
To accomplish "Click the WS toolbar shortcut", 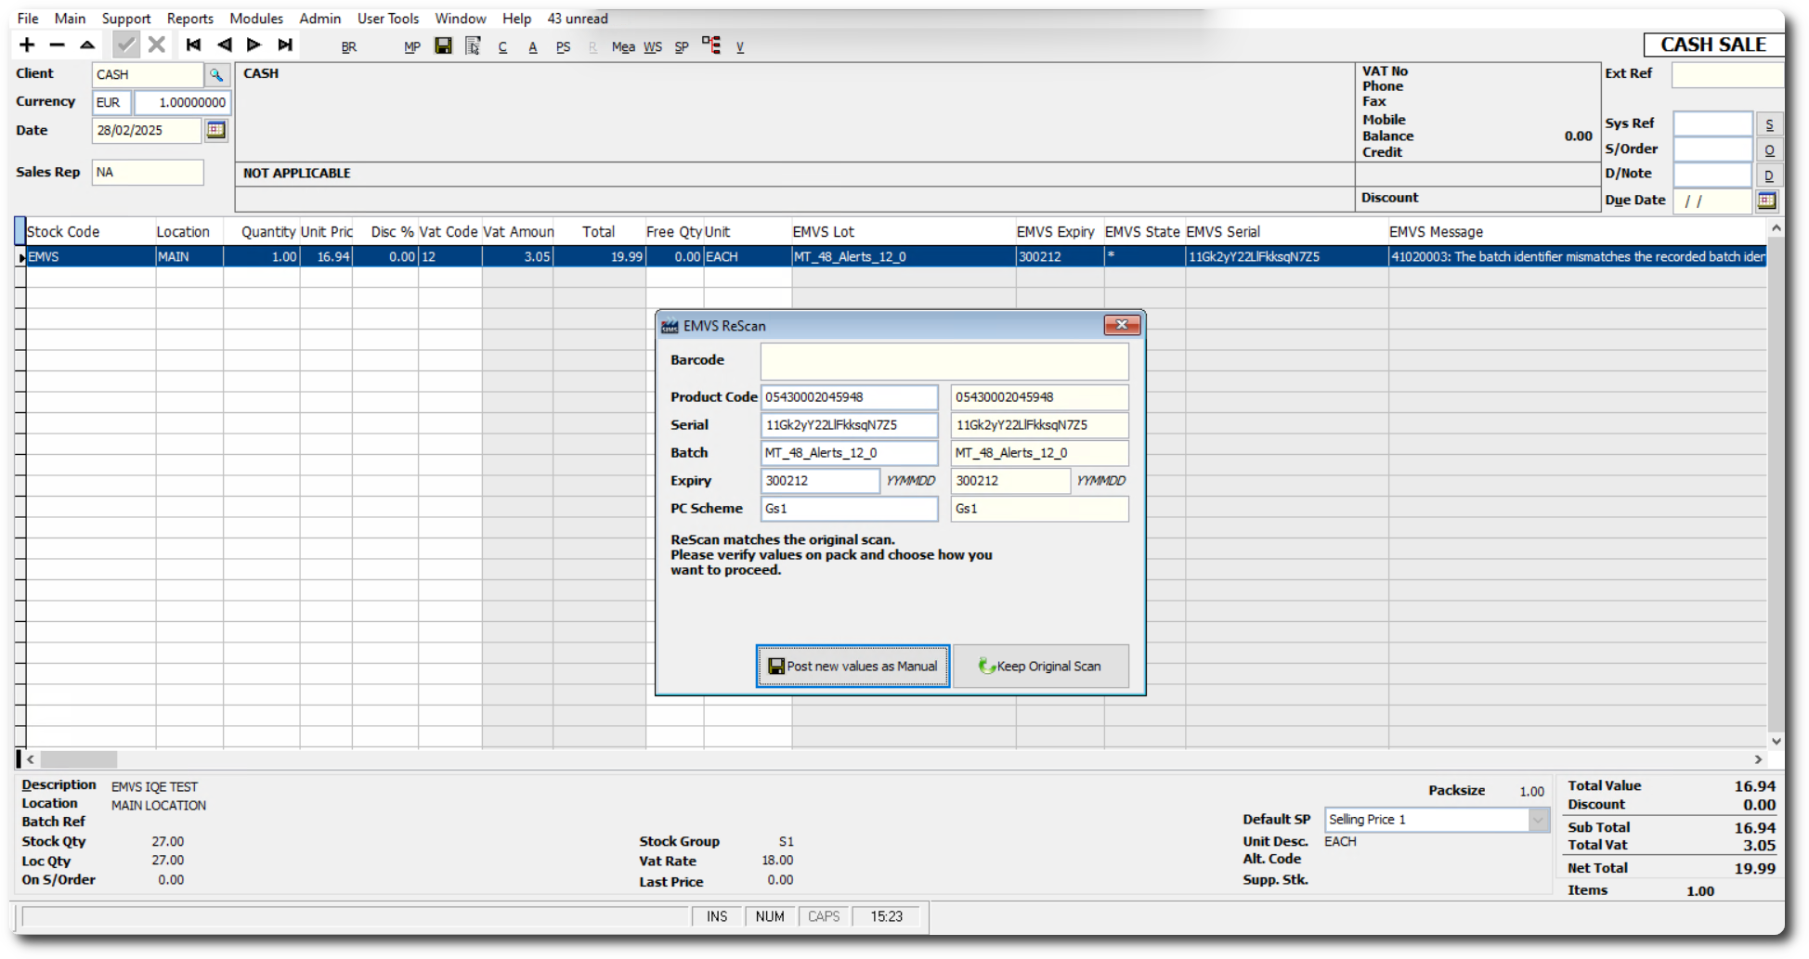I will coord(653,46).
